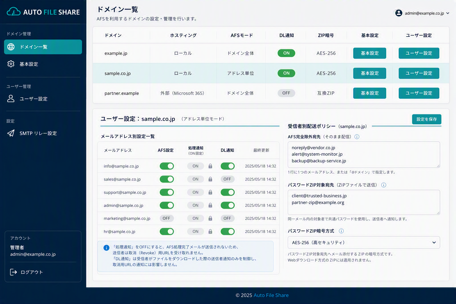Click the AFSモード column header
The width and height of the screenshot is (456, 304).
(242, 35)
